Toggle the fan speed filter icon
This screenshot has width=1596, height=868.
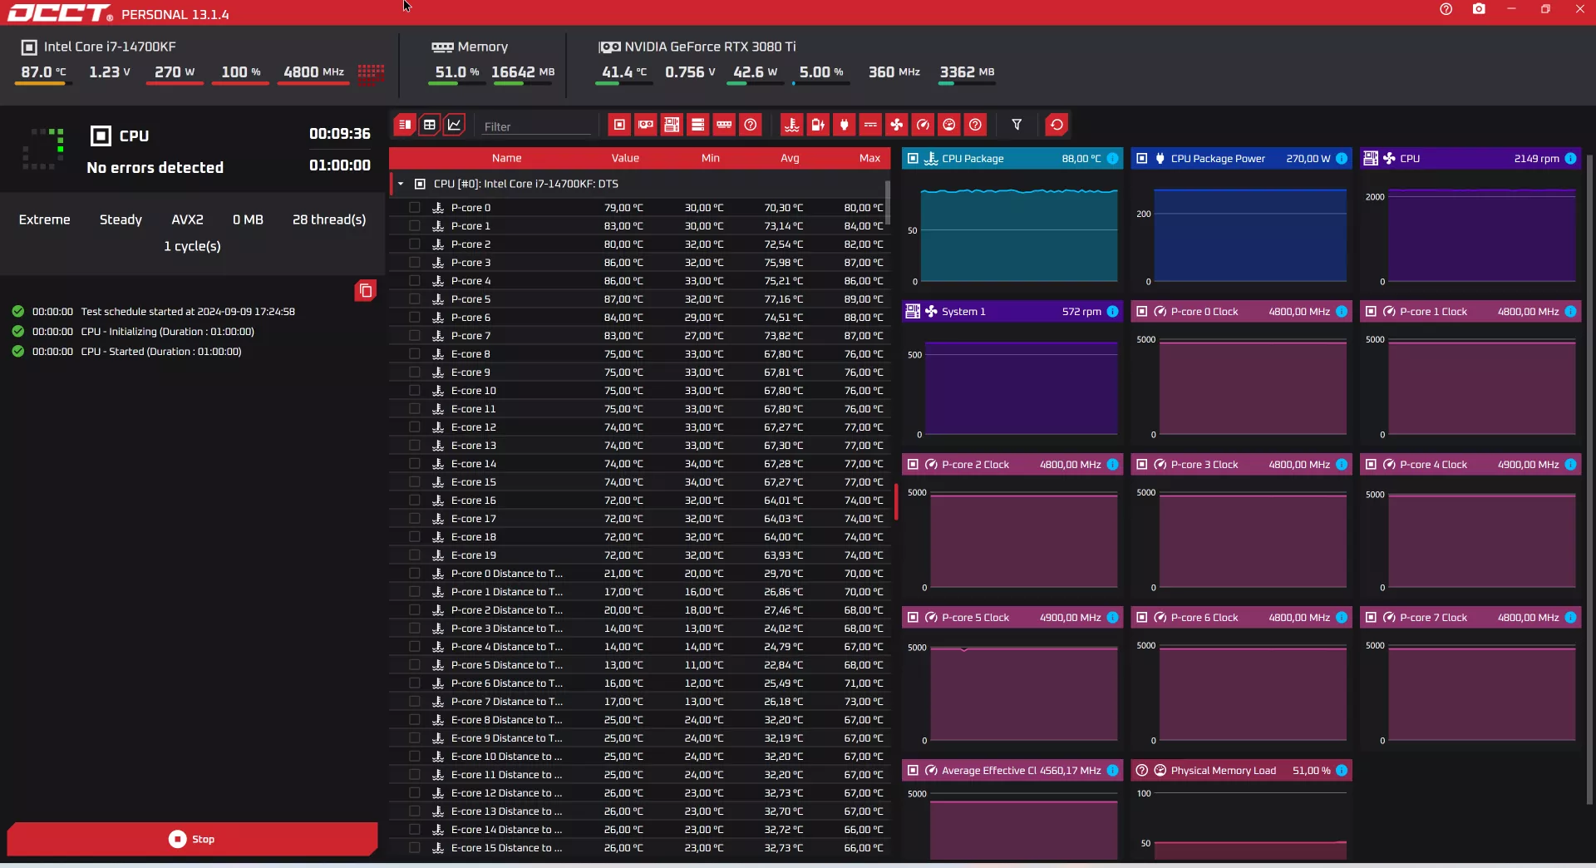point(897,125)
